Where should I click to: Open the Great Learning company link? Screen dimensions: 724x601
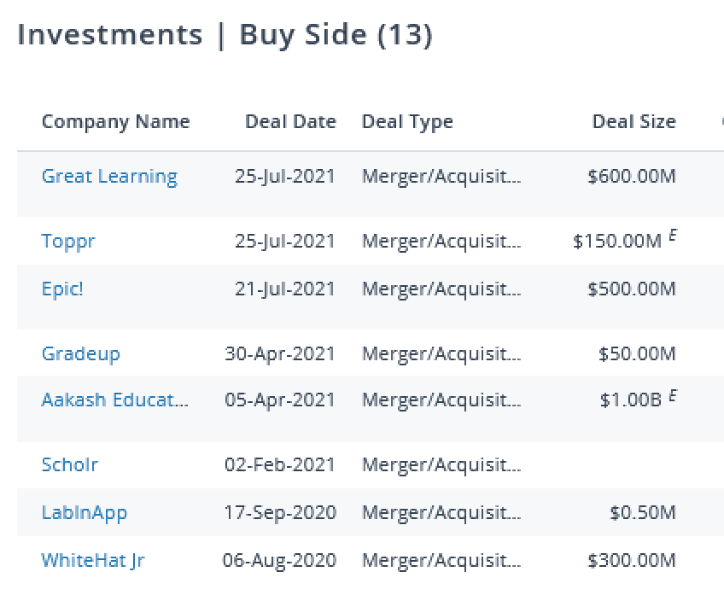pos(109,177)
